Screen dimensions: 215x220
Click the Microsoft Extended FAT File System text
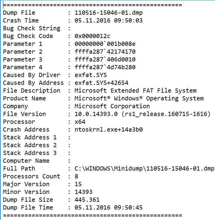click(x=135, y=91)
